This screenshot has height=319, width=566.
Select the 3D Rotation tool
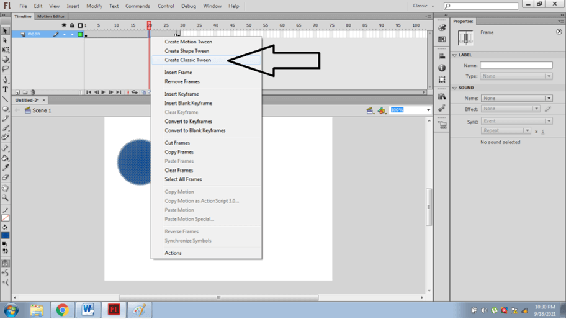coord(5,59)
